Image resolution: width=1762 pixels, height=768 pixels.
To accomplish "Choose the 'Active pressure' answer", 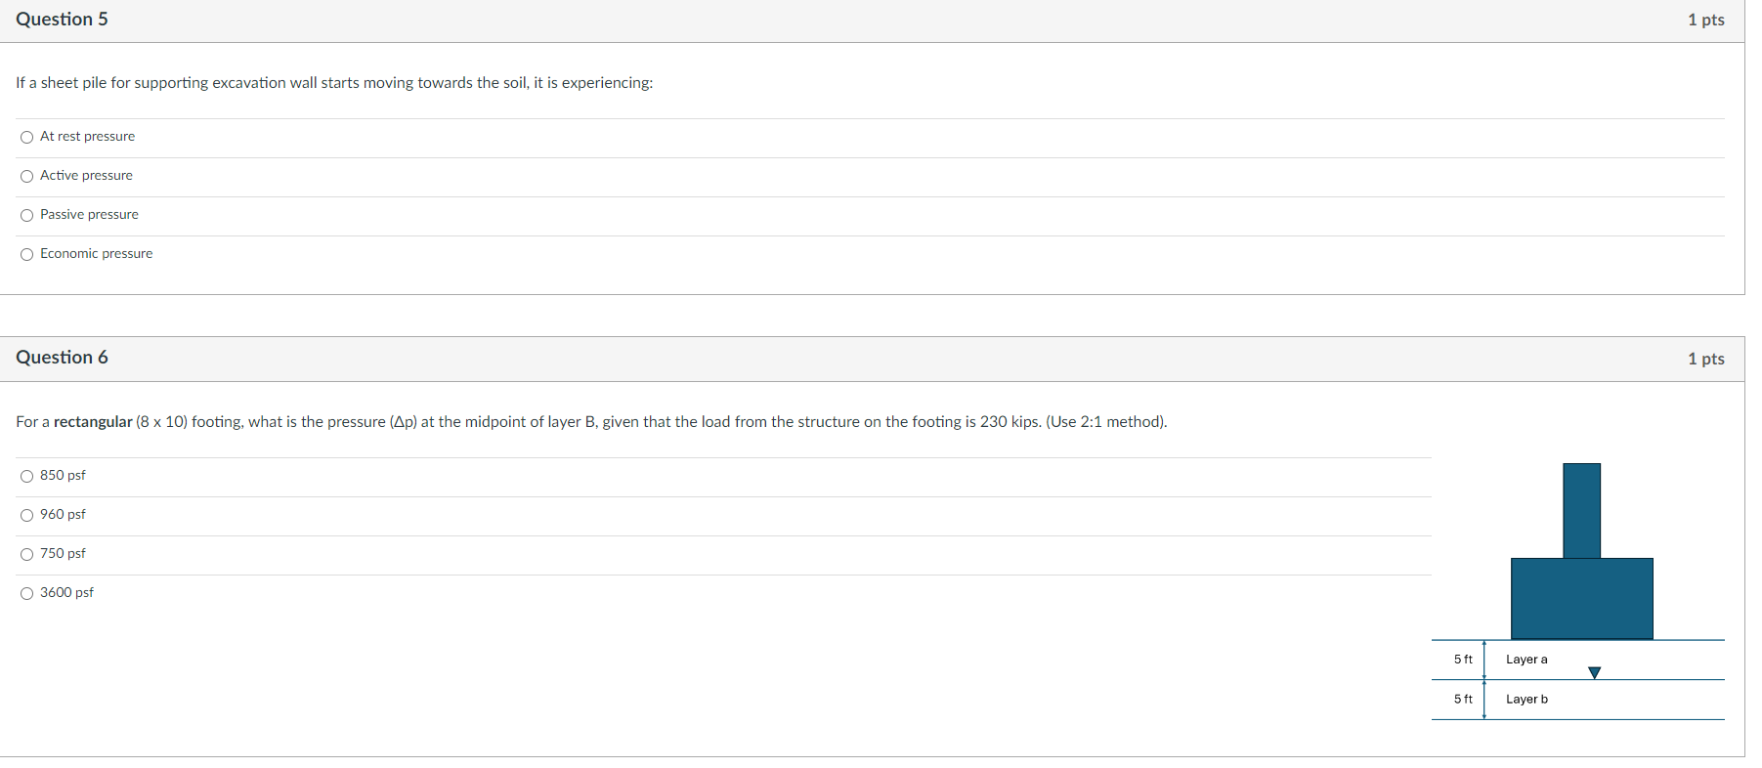I will [x=26, y=176].
